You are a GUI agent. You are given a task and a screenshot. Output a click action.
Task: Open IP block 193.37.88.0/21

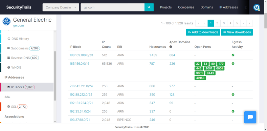[x=80, y=120]
